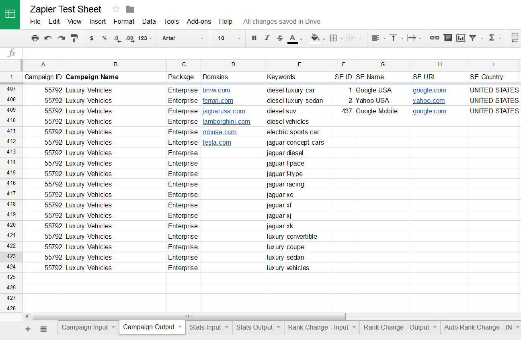Open the font size 10 dropdown

[229, 38]
